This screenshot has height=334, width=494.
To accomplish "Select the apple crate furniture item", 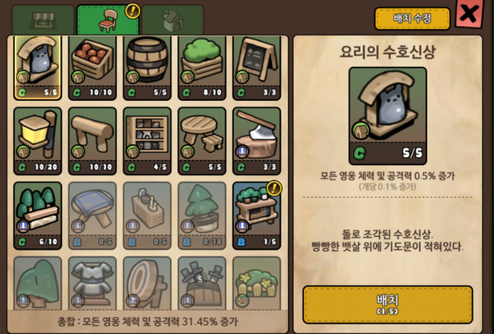I will pos(92,67).
